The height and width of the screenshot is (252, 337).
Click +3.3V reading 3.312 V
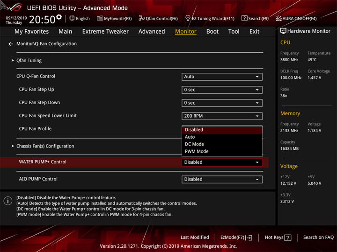[287, 202]
